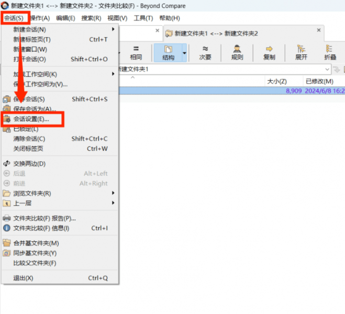Open the folder path dropdown arrow
Image resolution: width=345 pixels, height=314 pixels.
click(x=327, y=70)
